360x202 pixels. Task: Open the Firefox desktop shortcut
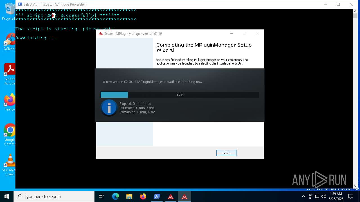(x=10, y=102)
